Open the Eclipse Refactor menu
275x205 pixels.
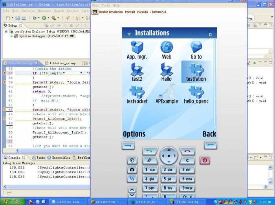click(x=28, y=11)
